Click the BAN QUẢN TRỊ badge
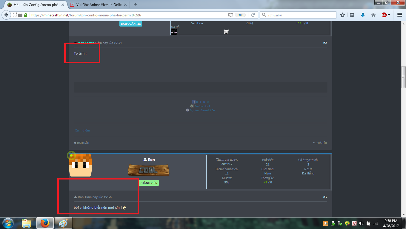 tap(131, 24)
